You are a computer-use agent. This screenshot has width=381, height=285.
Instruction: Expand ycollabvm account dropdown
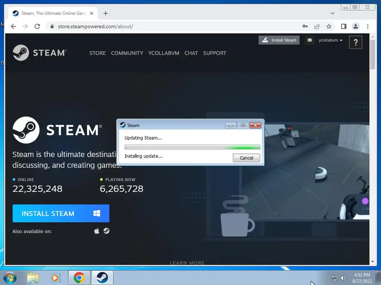tap(330, 40)
